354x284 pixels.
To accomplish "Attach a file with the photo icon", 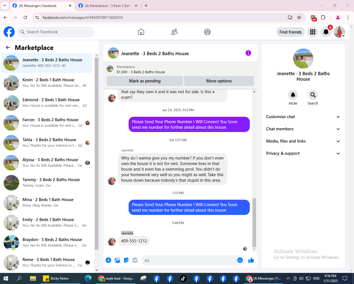I will tap(118, 260).
